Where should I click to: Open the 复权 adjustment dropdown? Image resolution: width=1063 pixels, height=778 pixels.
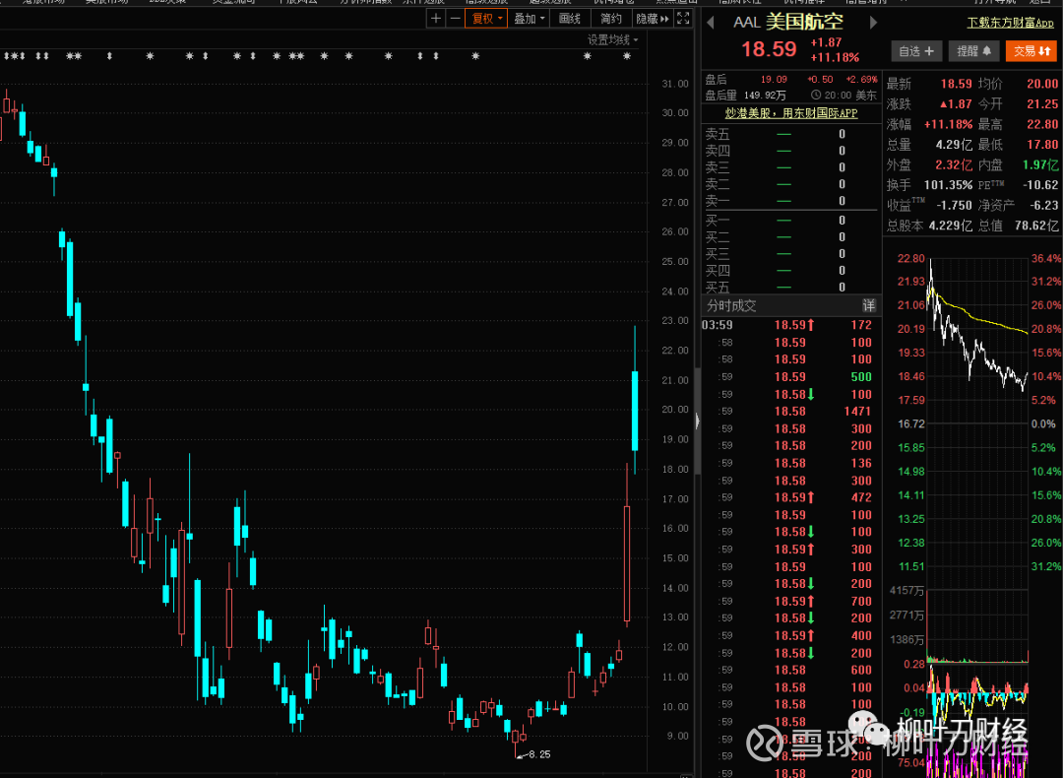pos(486,19)
